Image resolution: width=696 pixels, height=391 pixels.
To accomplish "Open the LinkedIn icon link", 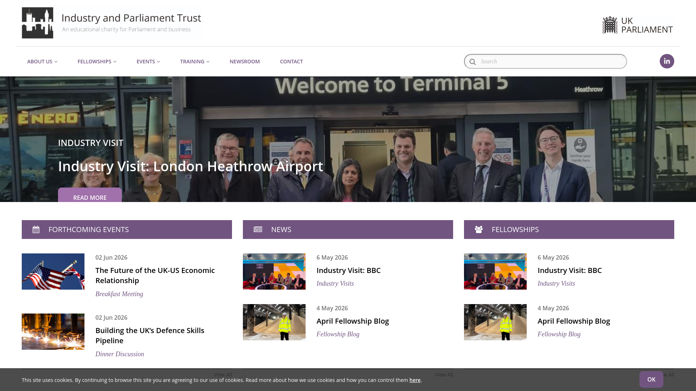I will coord(667,61).
